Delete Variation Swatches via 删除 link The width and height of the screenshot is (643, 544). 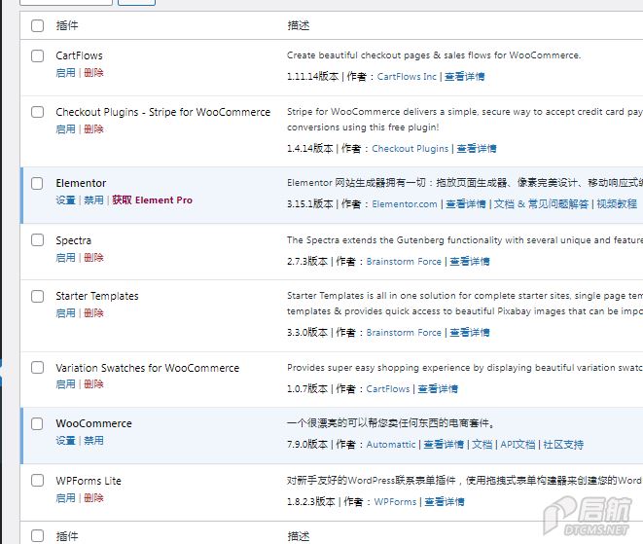point(93,384)
